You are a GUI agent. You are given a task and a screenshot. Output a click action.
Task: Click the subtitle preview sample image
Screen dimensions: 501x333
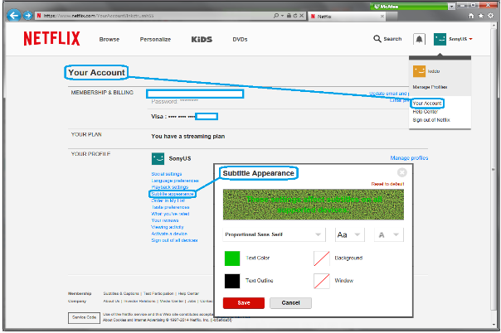(314, 205)
